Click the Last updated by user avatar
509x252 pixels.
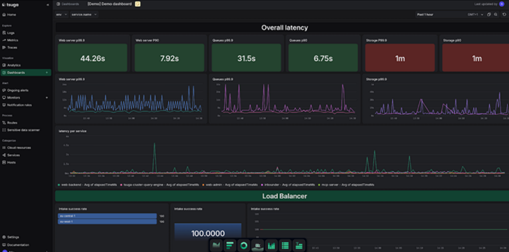501,4
